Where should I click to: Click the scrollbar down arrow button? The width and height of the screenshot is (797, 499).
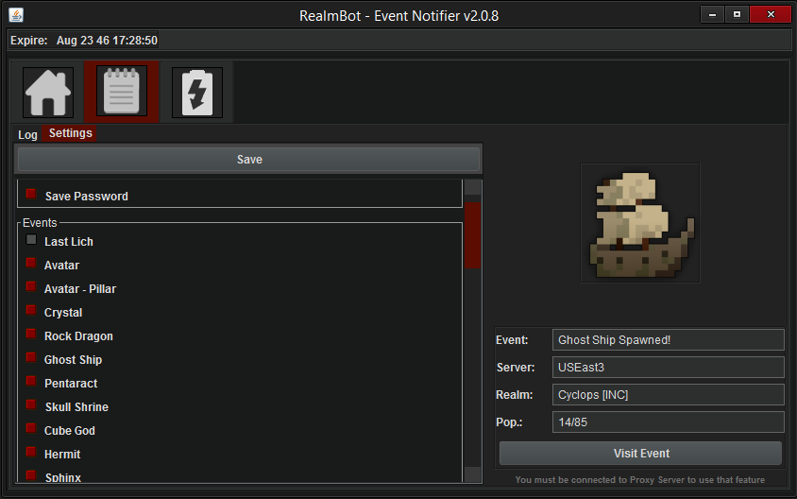click(473, 474)
